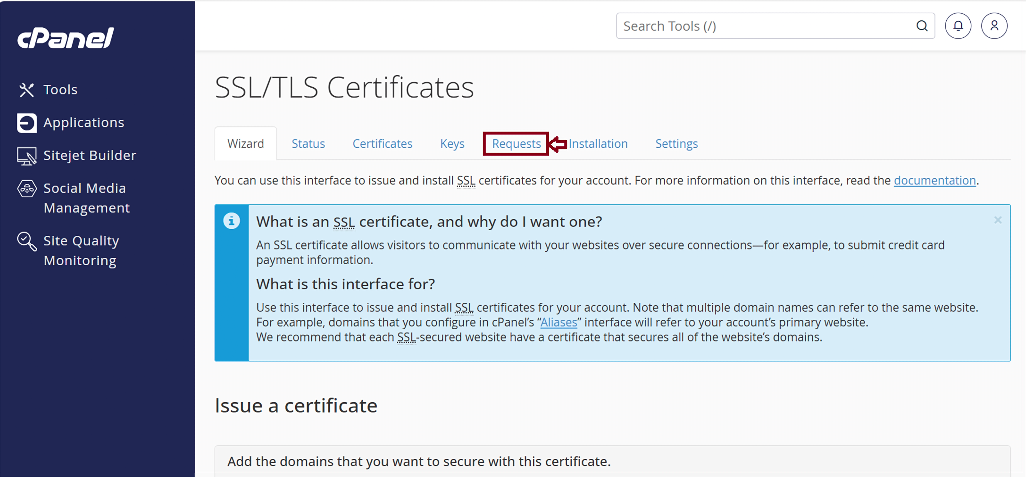Viewport: 1026px width, 477px height.
Task: Click the notifications bell icon
Action: point(958,26)
